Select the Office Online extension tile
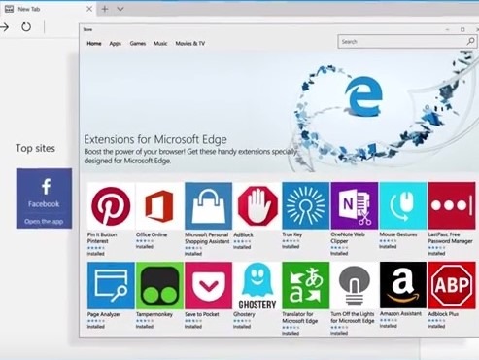 point(159,206)
